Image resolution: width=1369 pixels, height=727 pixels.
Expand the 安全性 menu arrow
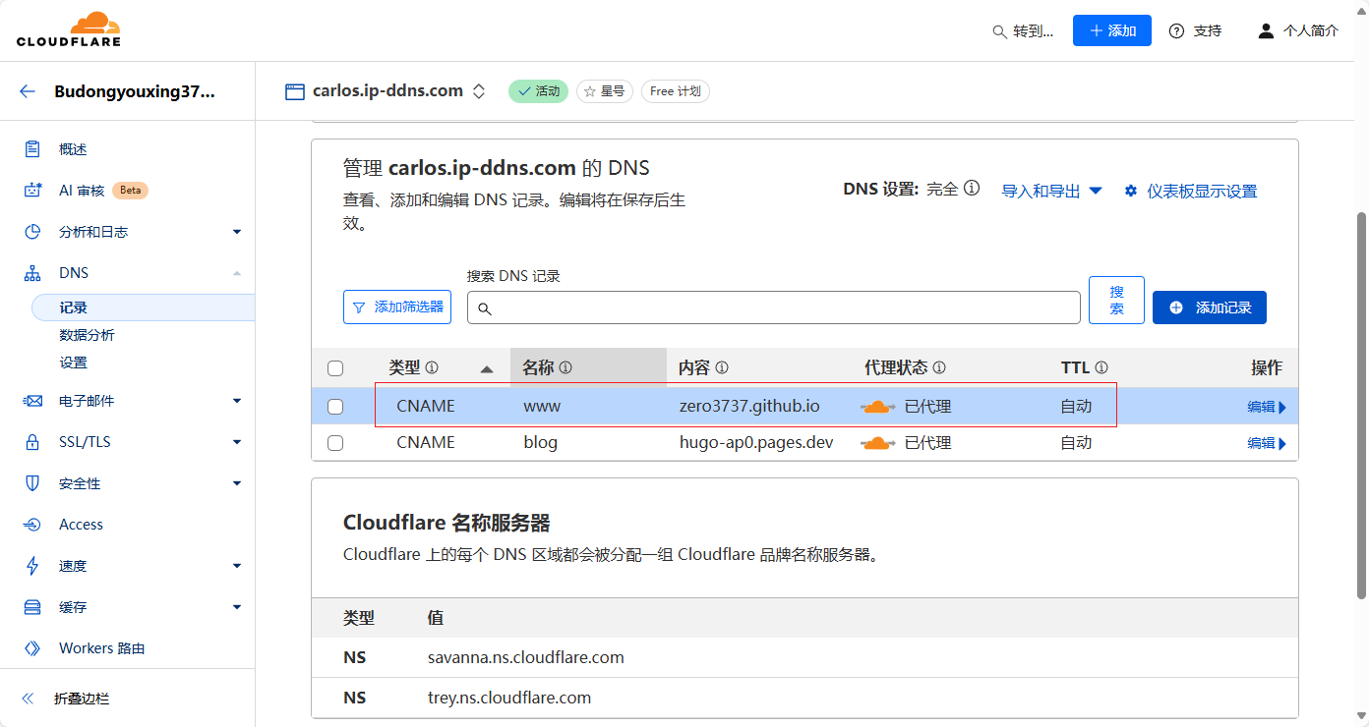(x=236, y=483)
